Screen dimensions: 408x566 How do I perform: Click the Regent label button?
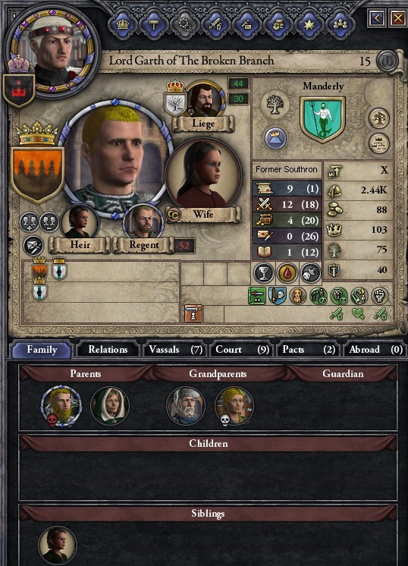[143, 245]
